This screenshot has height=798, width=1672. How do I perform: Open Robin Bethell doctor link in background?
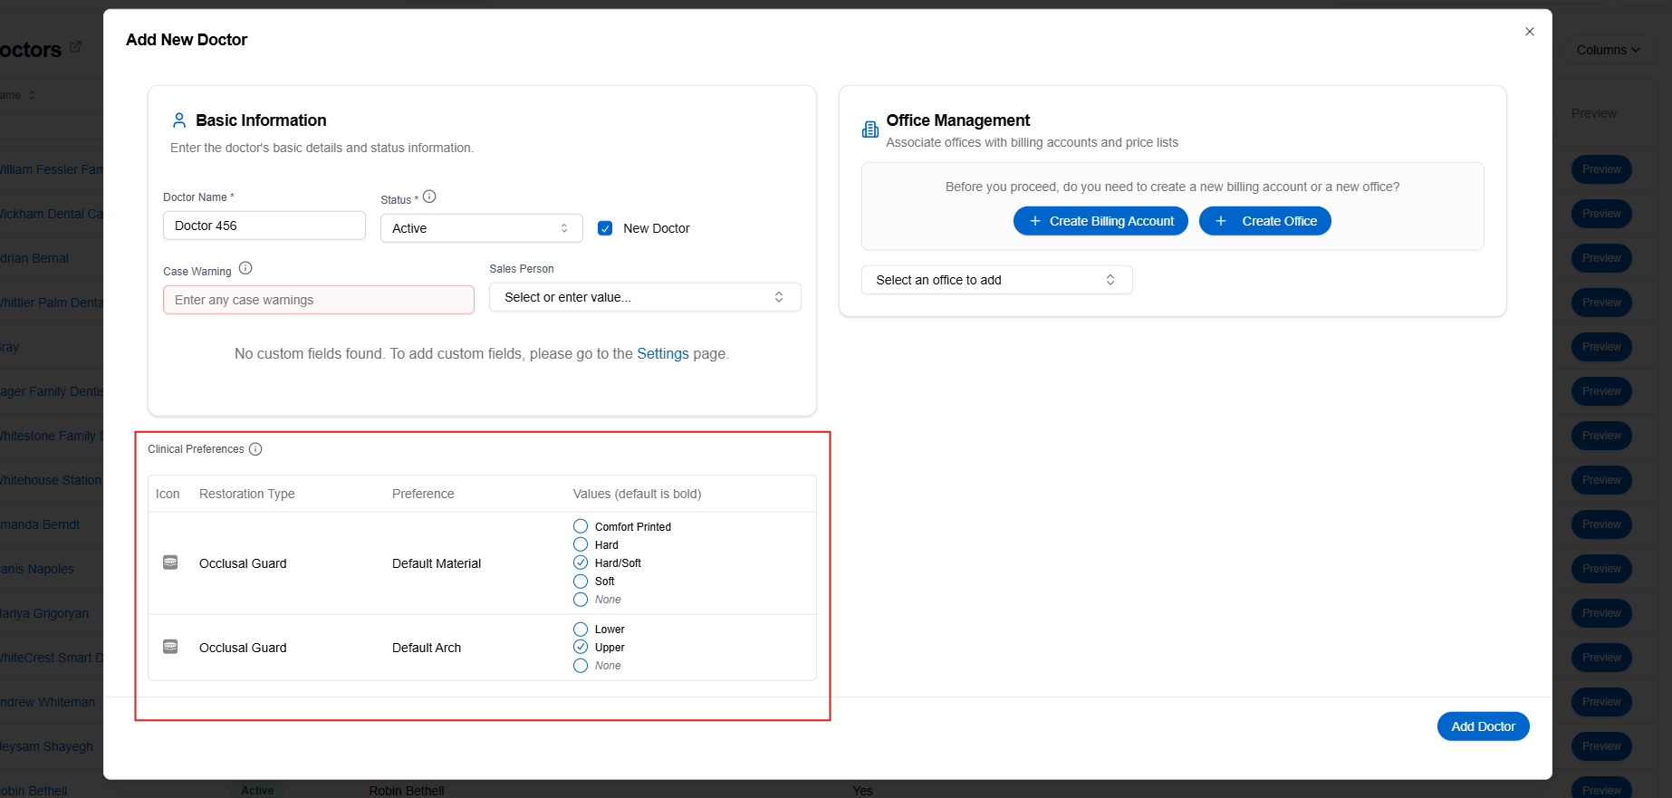34,791
